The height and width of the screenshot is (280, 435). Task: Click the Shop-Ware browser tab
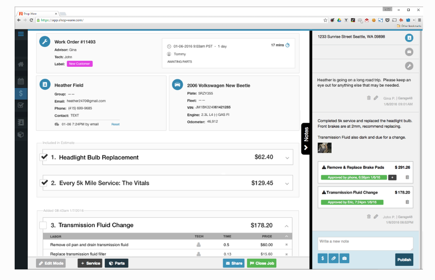(37, 13)
